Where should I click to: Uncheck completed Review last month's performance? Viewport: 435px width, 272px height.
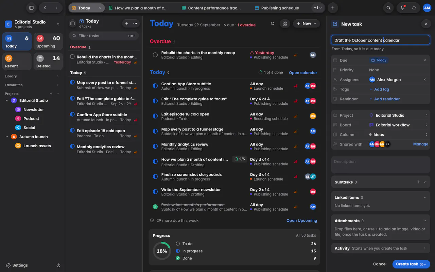155,207
